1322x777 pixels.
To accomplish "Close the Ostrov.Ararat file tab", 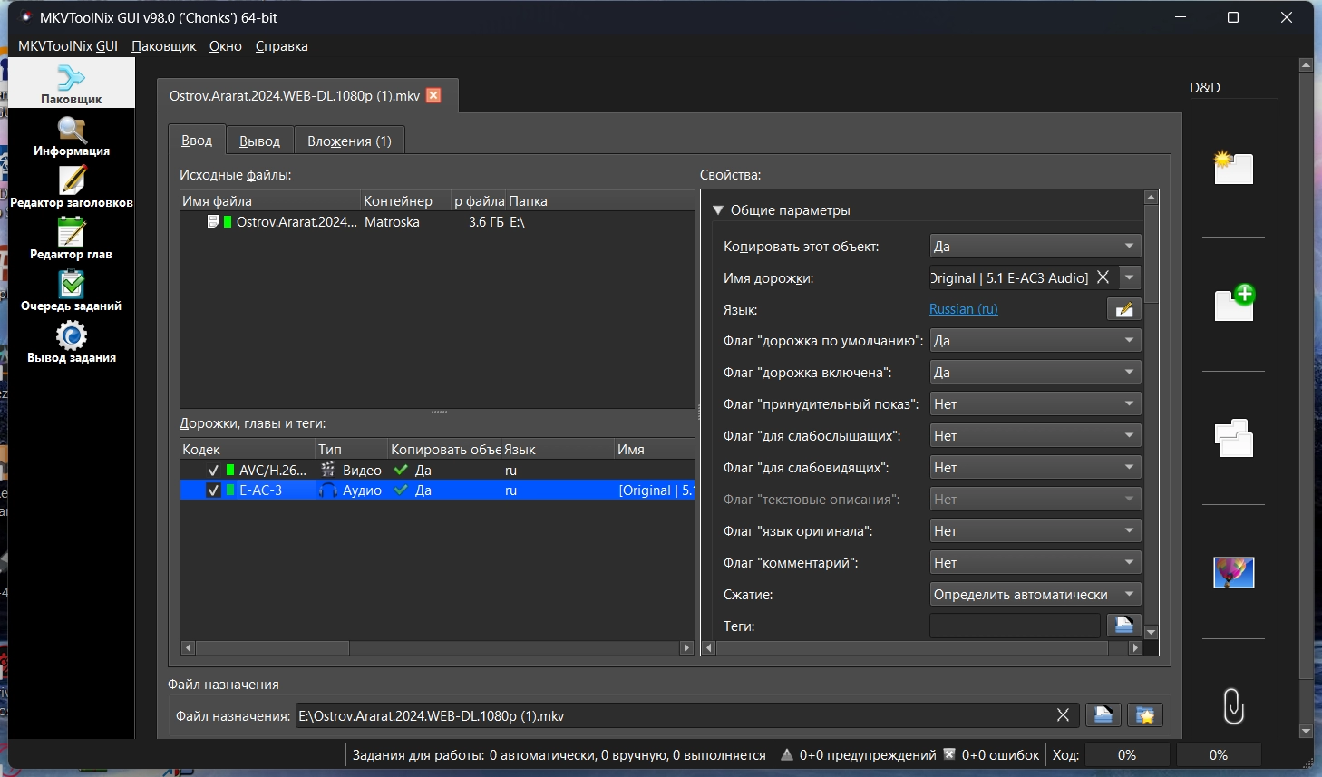I will point(433,95).
